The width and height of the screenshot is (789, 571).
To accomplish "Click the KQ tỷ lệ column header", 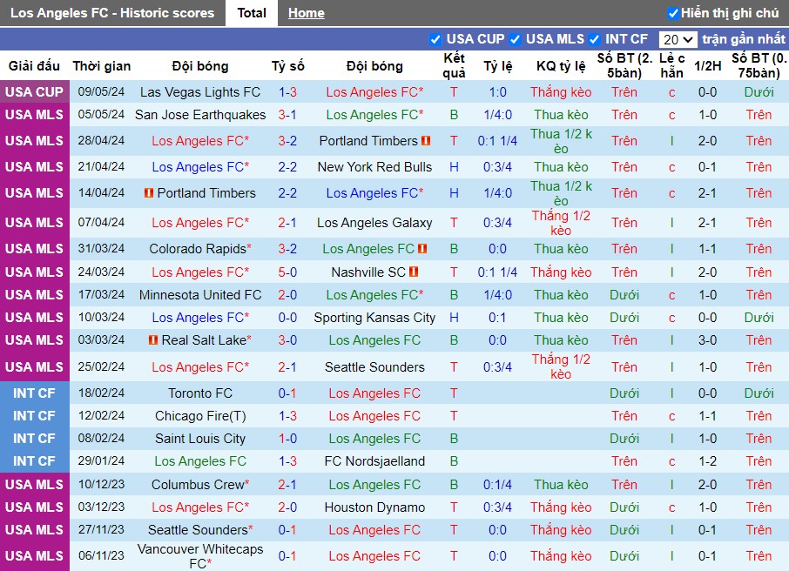I will 561,66.
